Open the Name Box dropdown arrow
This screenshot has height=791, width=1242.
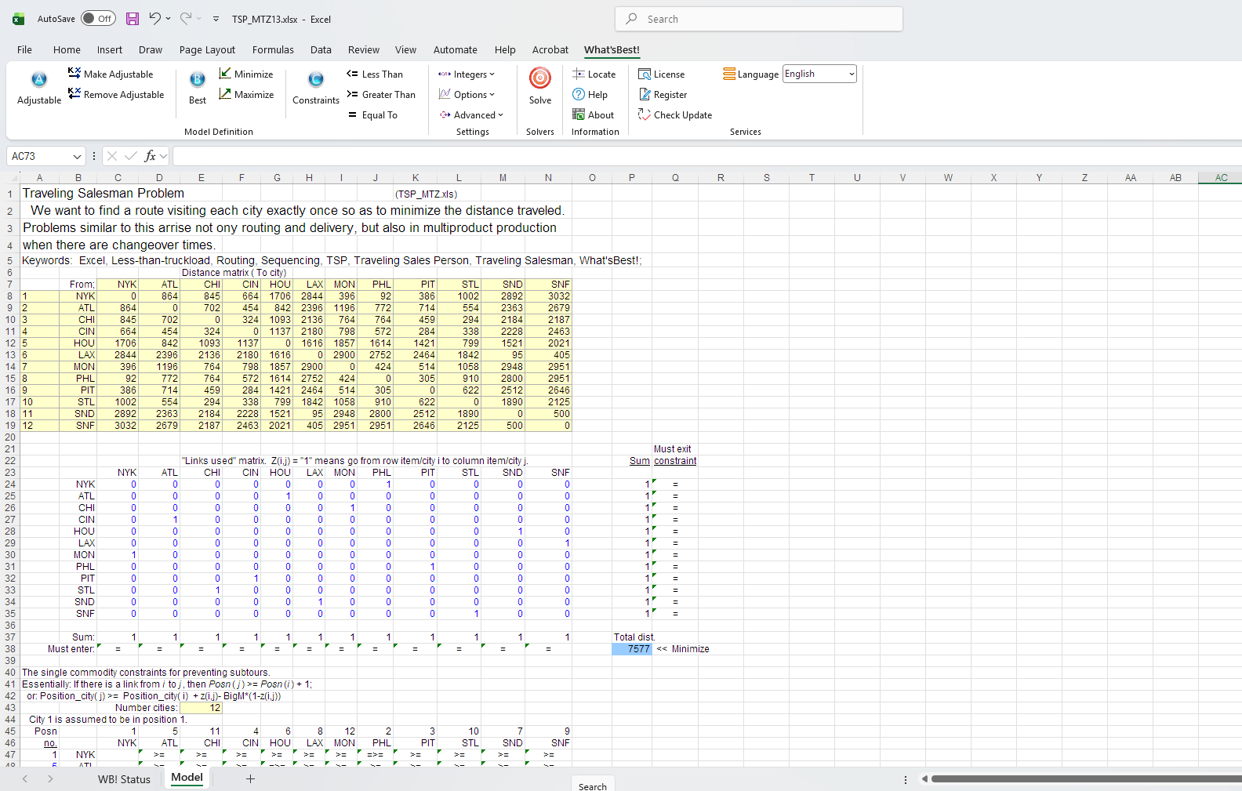click(x=77, y=157)
